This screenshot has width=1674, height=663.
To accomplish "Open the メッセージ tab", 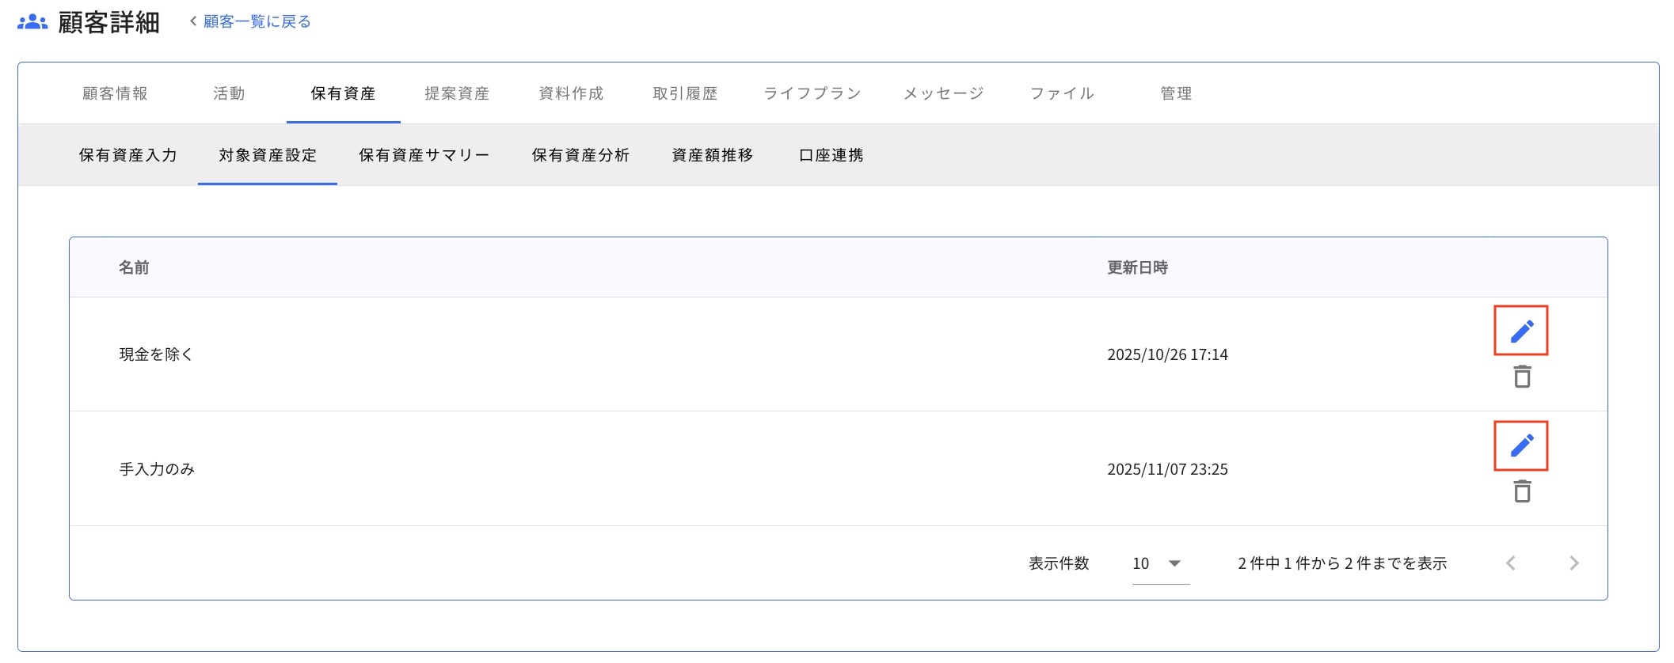I will tap(944, 93).
